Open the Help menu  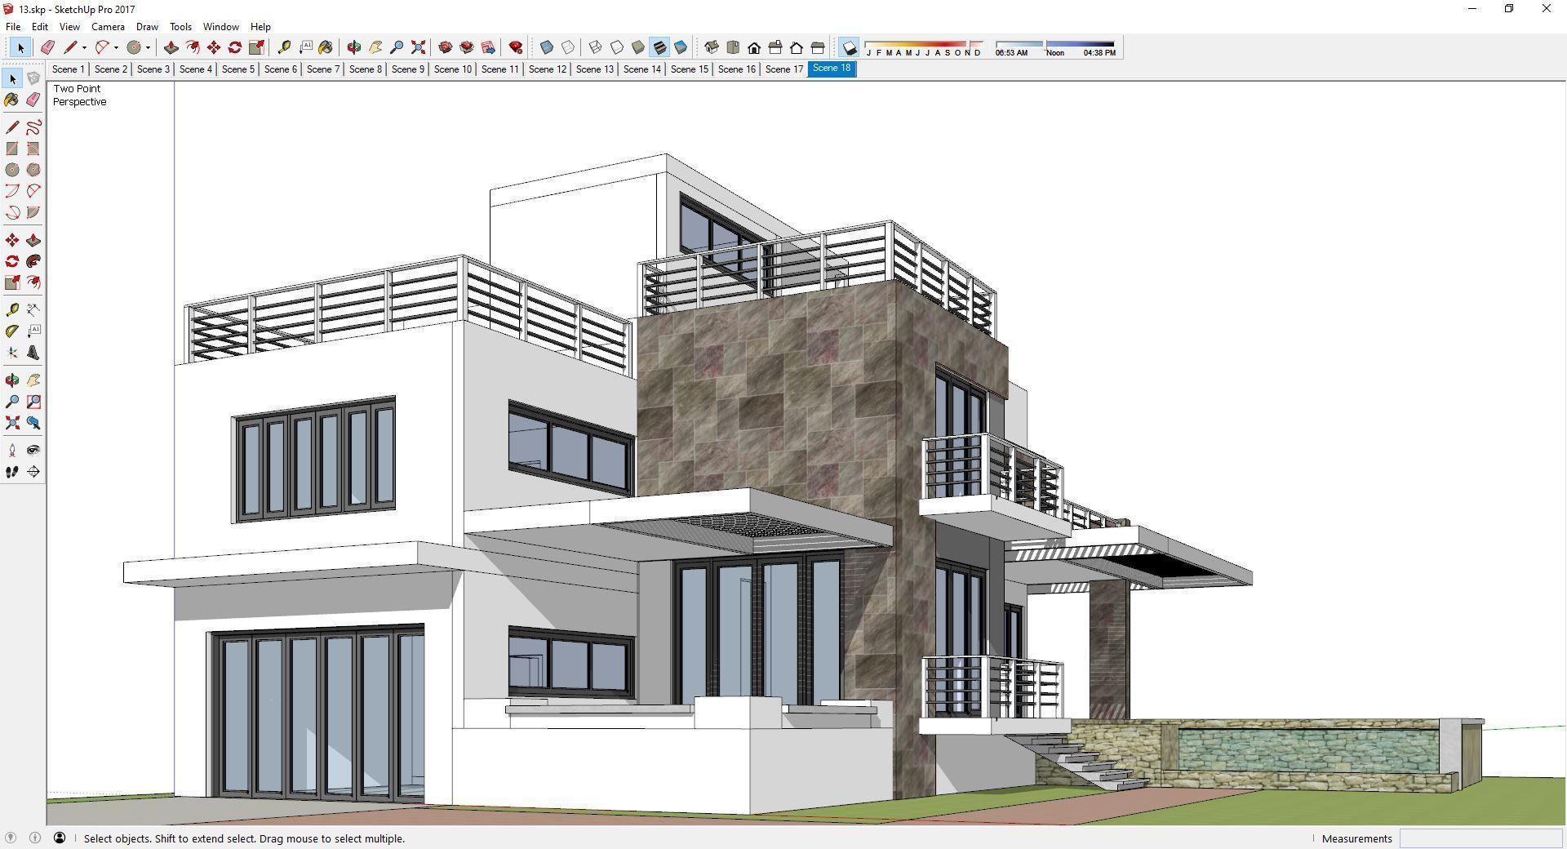click(260, 27)
